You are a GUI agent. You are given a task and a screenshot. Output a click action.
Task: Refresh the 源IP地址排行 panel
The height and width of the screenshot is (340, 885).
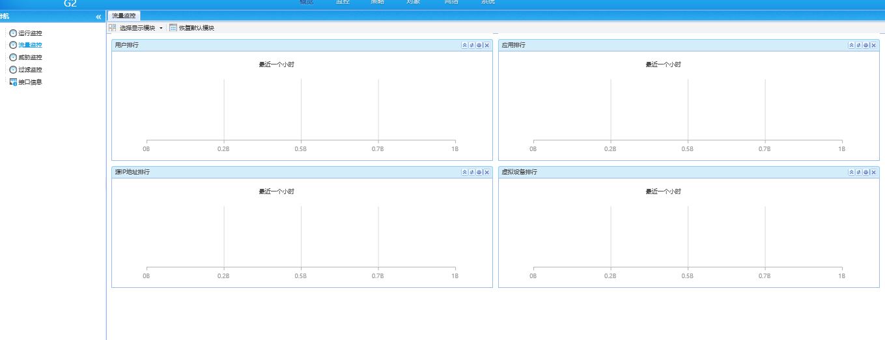click(472, 172)
